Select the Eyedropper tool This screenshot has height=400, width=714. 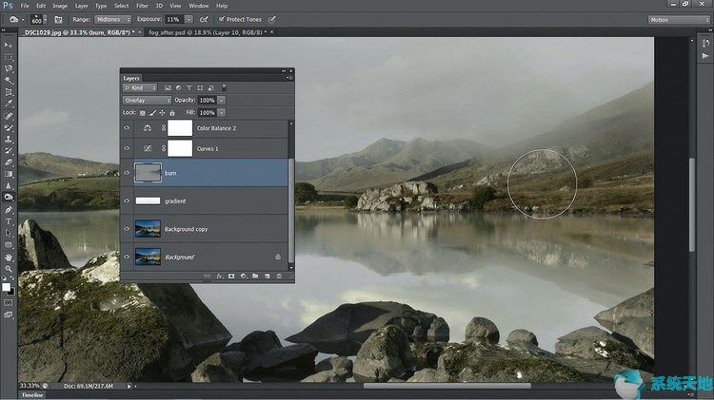click(9, 105)
